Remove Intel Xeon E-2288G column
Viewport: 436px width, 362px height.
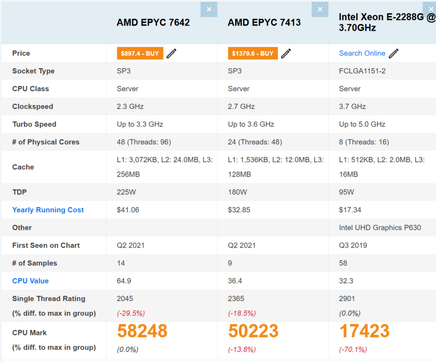coord(430,10)
